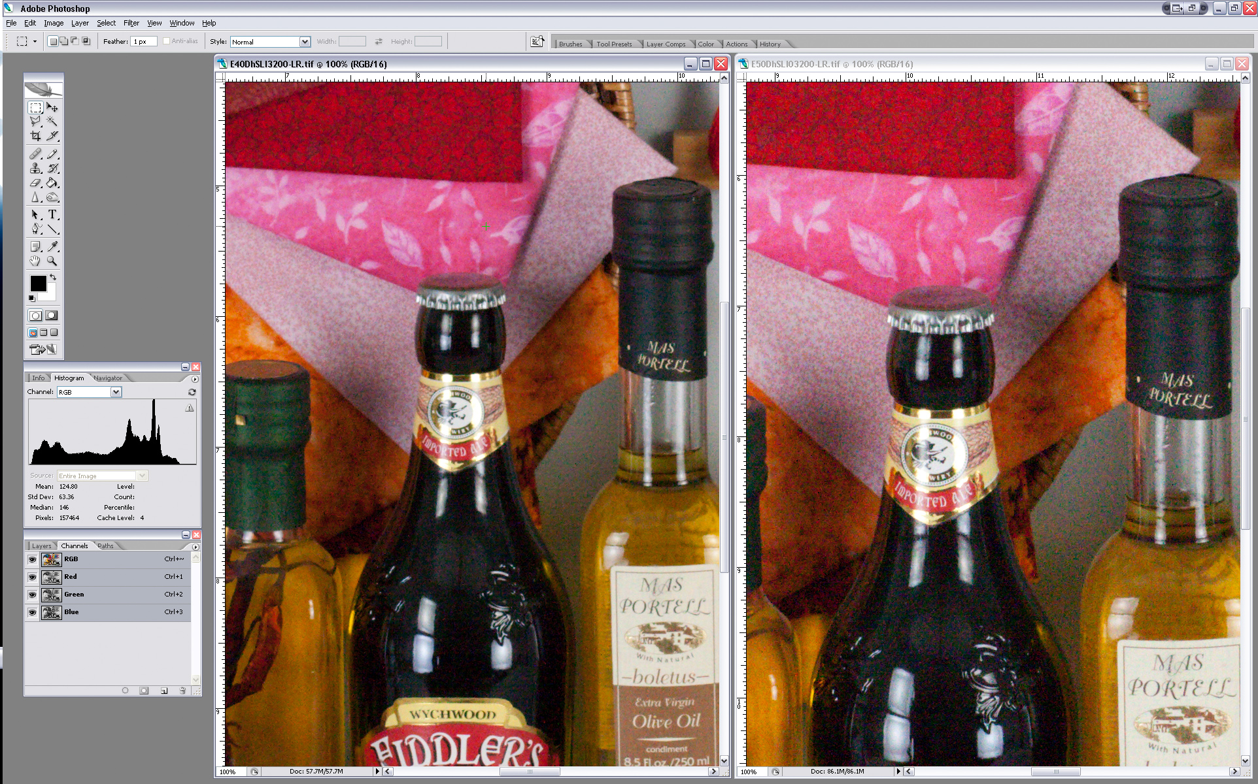Switch to the Layers tab
This screenshot has height=784, width=1258.
click(41, 546)
